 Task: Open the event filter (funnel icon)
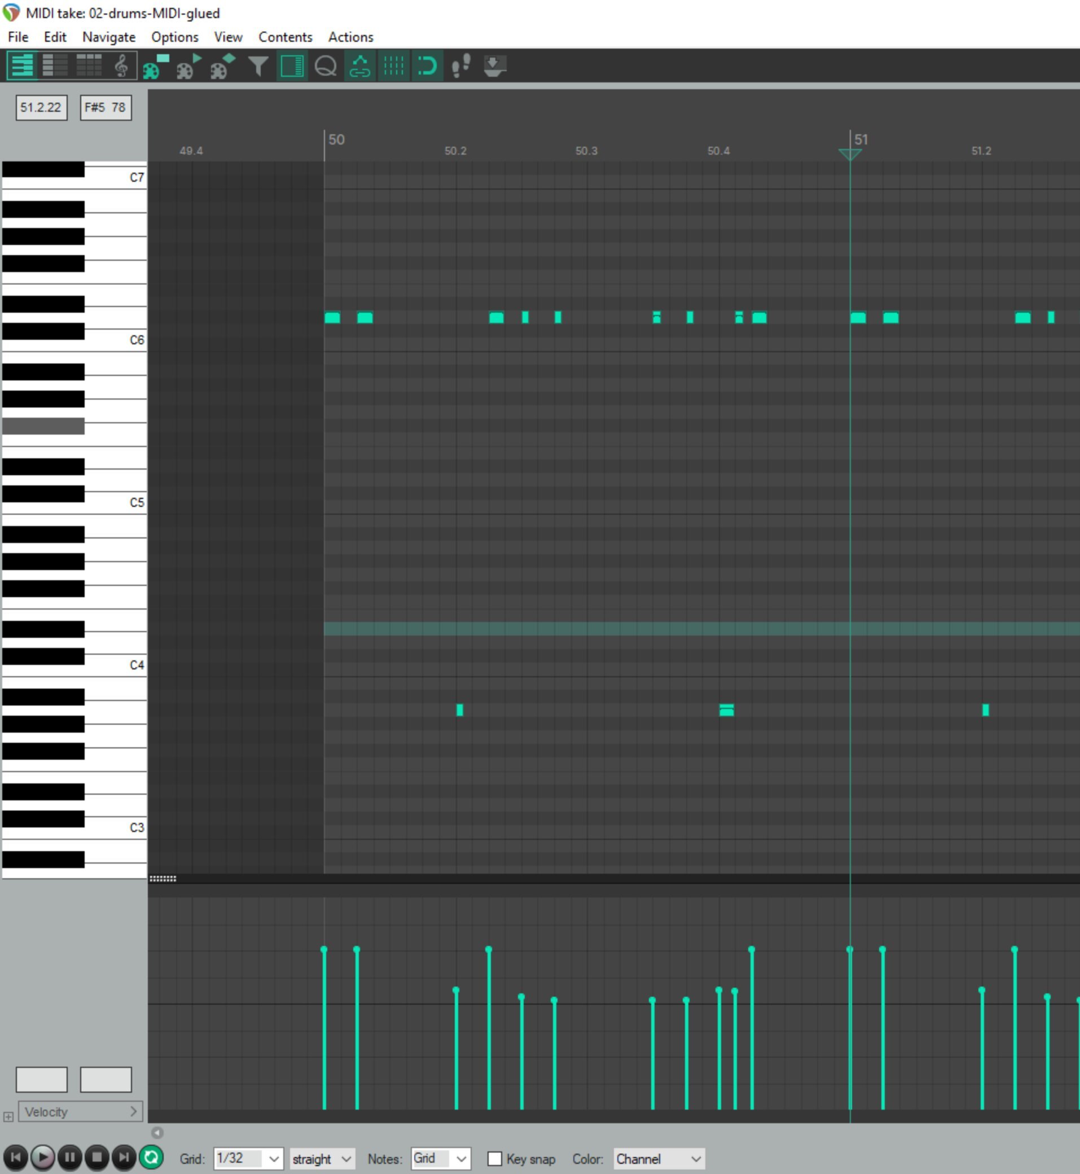258,65
